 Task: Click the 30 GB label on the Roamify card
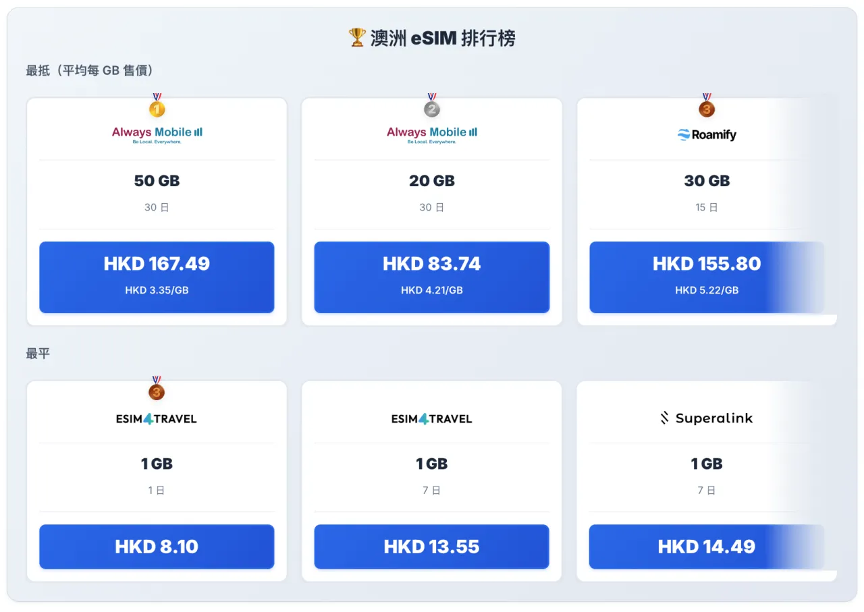coord(707,181)
